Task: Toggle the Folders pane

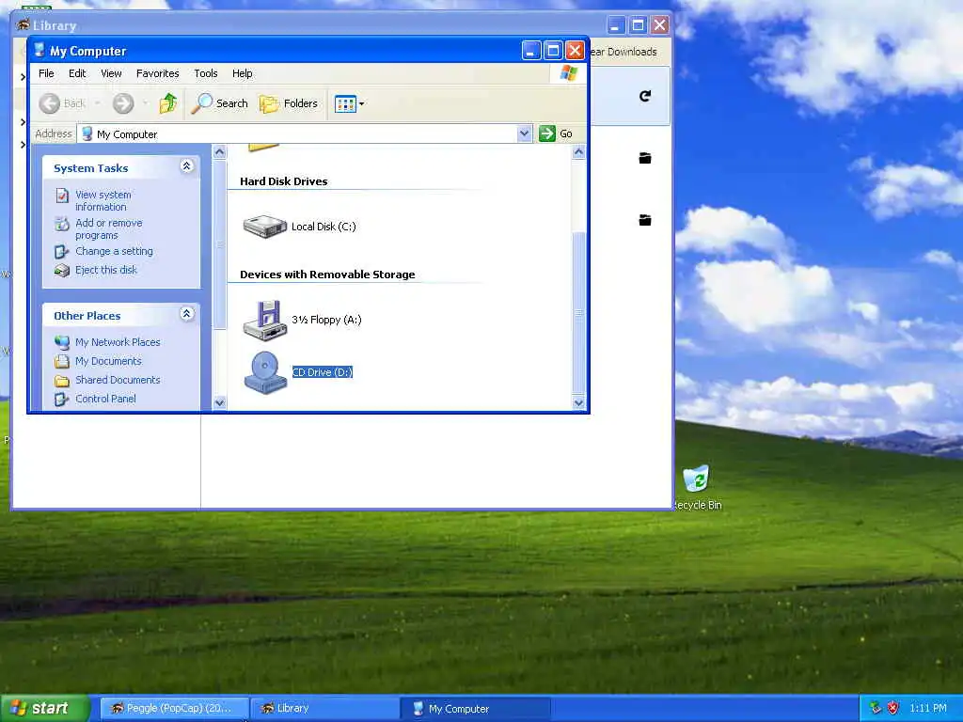Action: (289, 103)
